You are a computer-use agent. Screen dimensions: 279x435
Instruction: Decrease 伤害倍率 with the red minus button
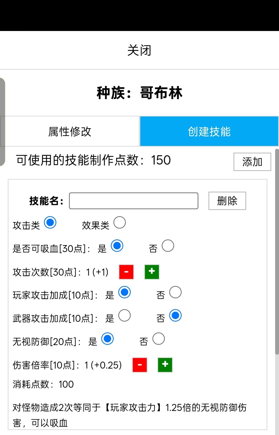(139, 365)
